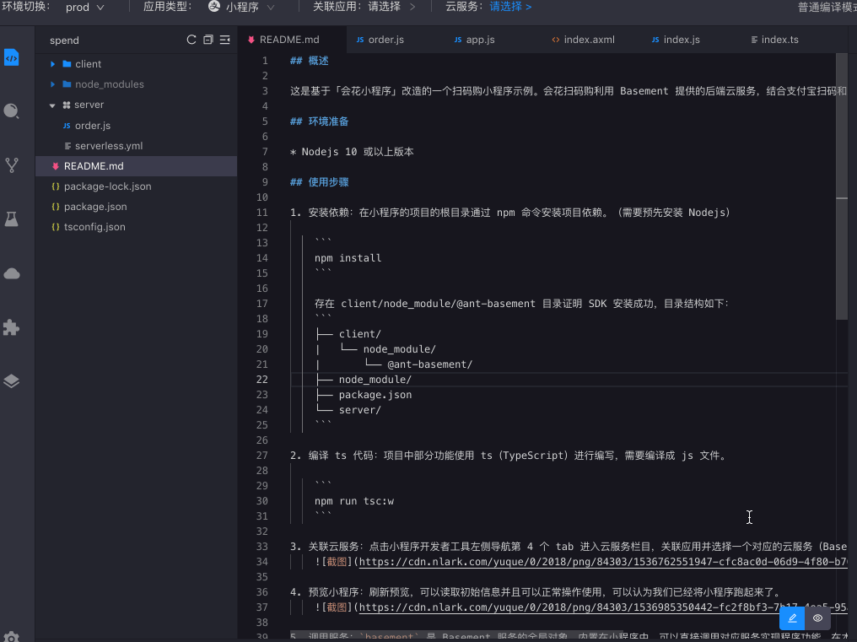The width and height of the screenshot is (857, 642).
Task: Open tsconfig.json in the file tree
Action: tap(136, 227)
